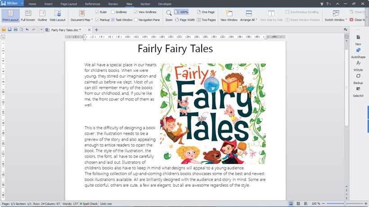This screenshot has height=207, width=369.
Task: Open the References ribbon tab
Action: coord(93,4)
